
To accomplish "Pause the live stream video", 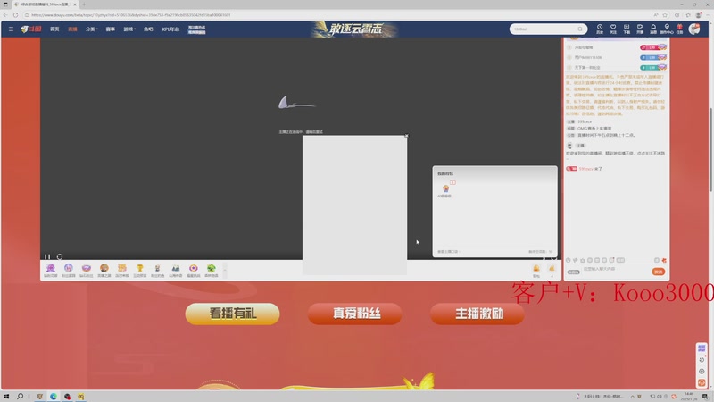I will [x=47, y=257].
